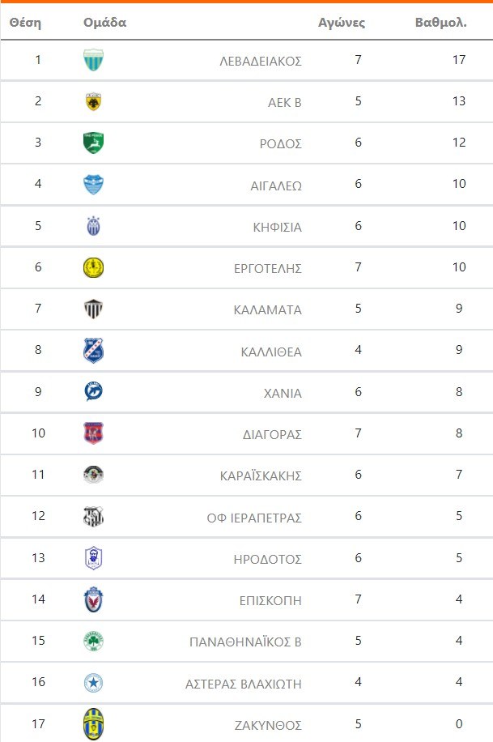
Task: Click the ΕΡΓΟΤΕΛΗΣ yellow round crest
Action: click(93, 268)
